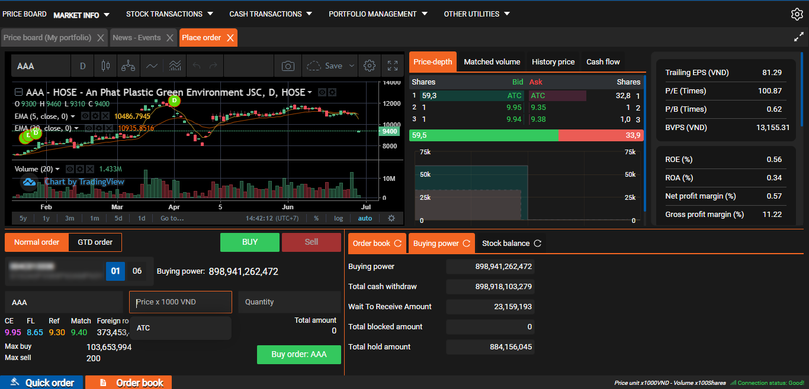Open the News - Events tab
809x389 pixels.
pyautogui.click(x=137, y=37)
